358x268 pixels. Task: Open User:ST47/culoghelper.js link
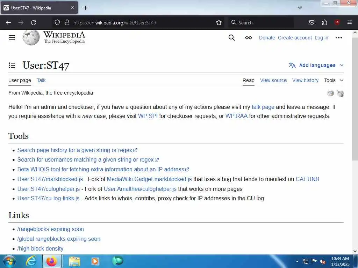[x=49, y=189]
